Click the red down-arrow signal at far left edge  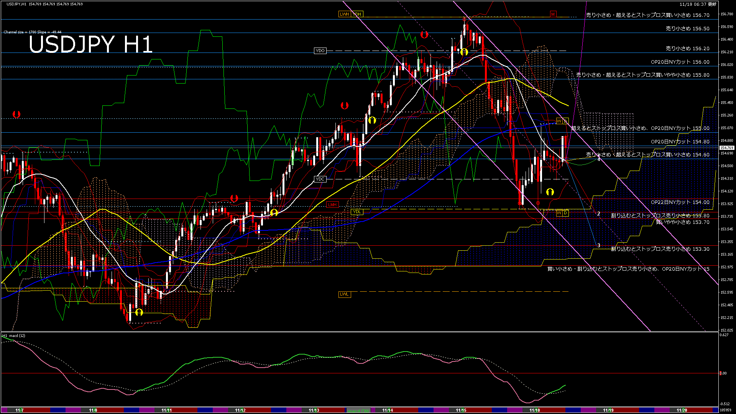pos(16,114)
